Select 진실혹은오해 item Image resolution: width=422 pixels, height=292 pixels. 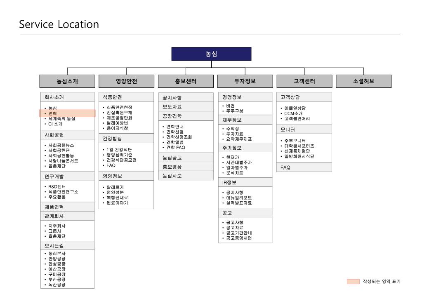(x=119, y=113)
